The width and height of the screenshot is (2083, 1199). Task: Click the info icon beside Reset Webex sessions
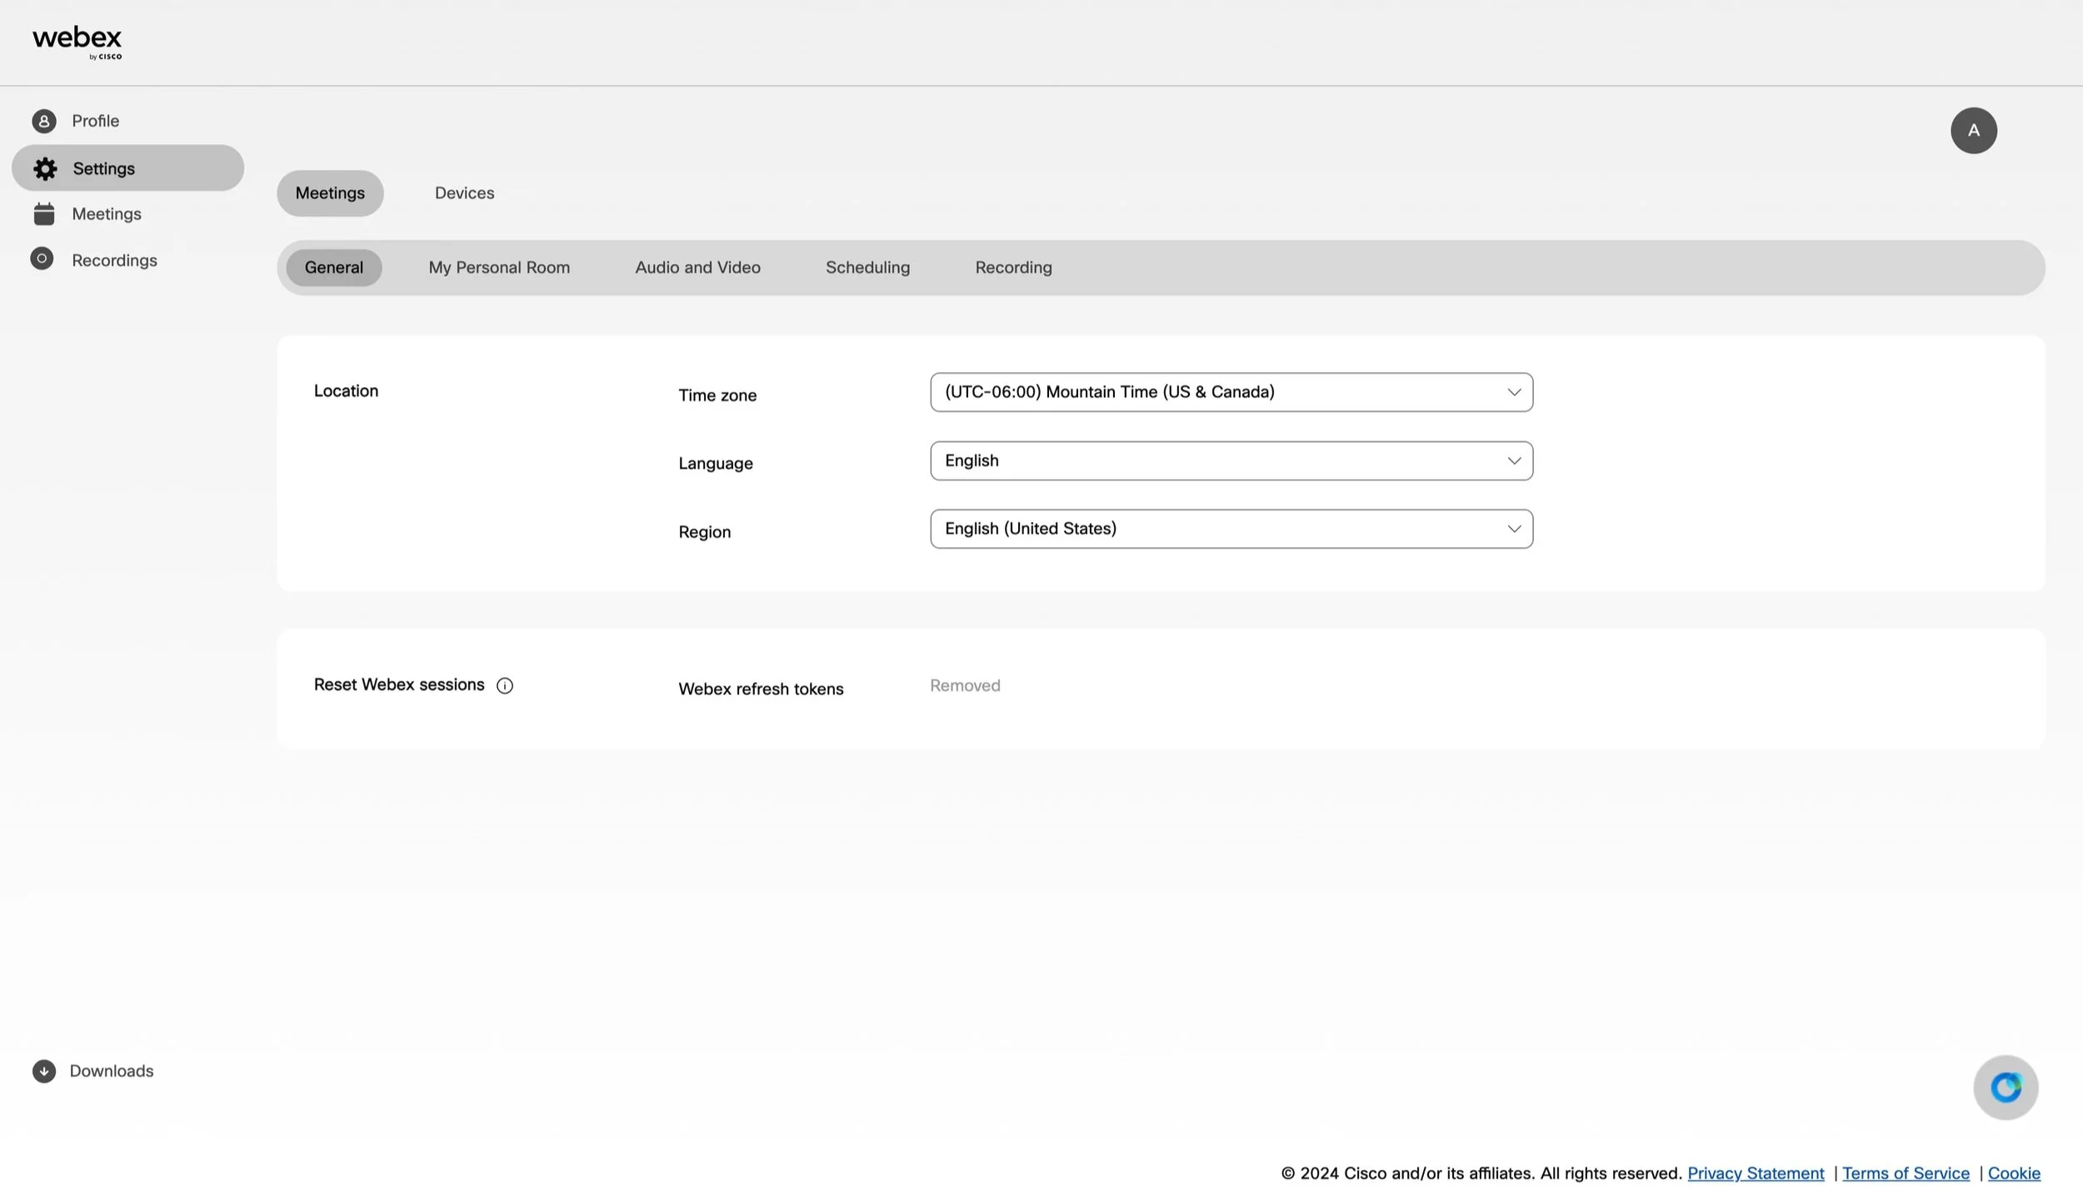tap(505, 685)
